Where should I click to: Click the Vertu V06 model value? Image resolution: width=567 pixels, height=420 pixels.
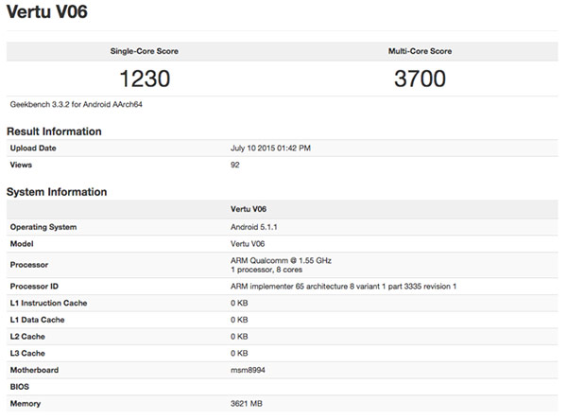coord(248,244)
